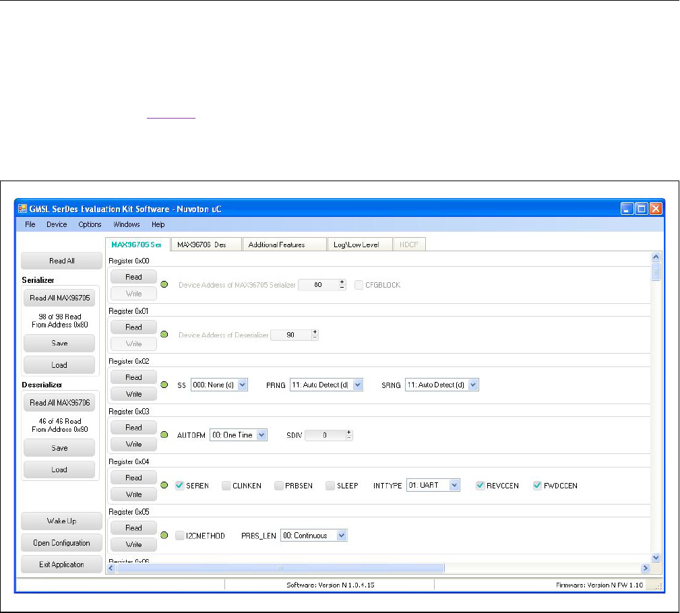Open the PRBS_LEN dropdown list
The image size is (680, 613).
pos(342,536)
